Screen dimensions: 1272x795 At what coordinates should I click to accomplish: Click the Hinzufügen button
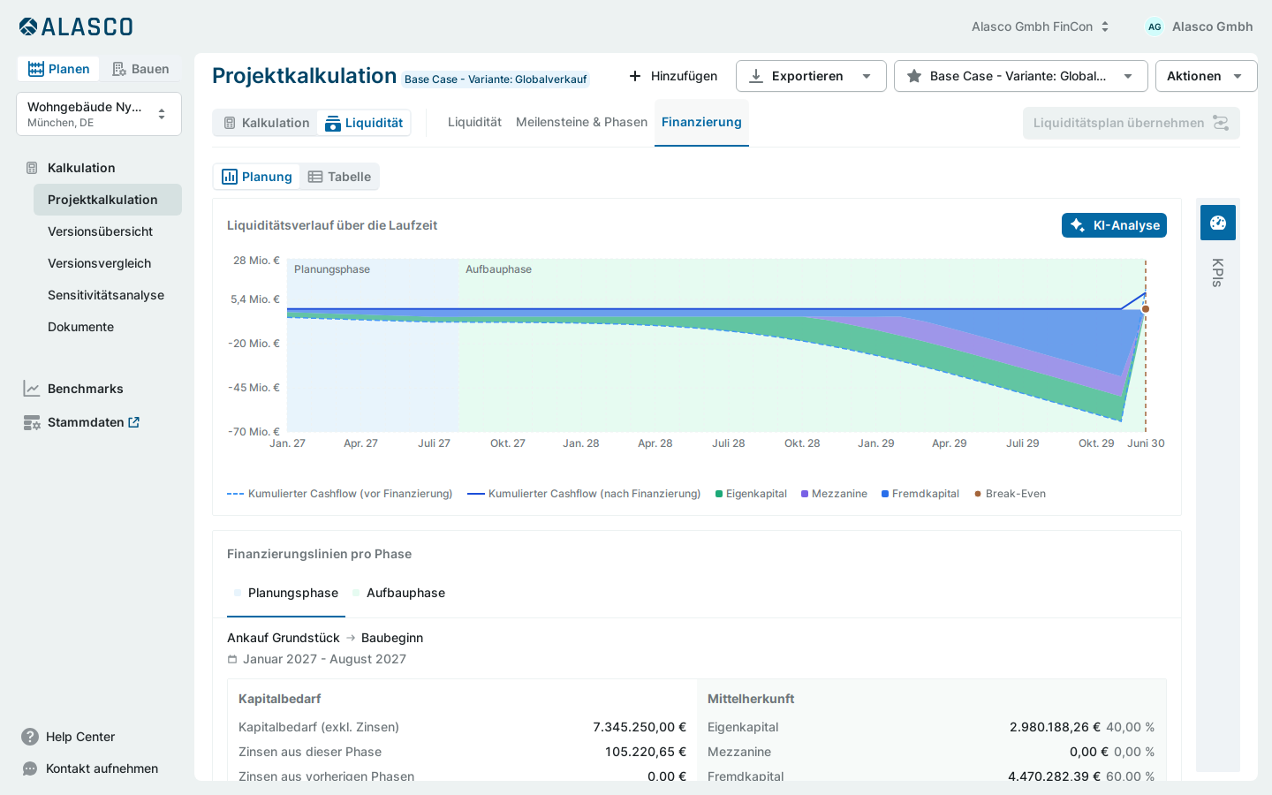click(x=673, y=76)
